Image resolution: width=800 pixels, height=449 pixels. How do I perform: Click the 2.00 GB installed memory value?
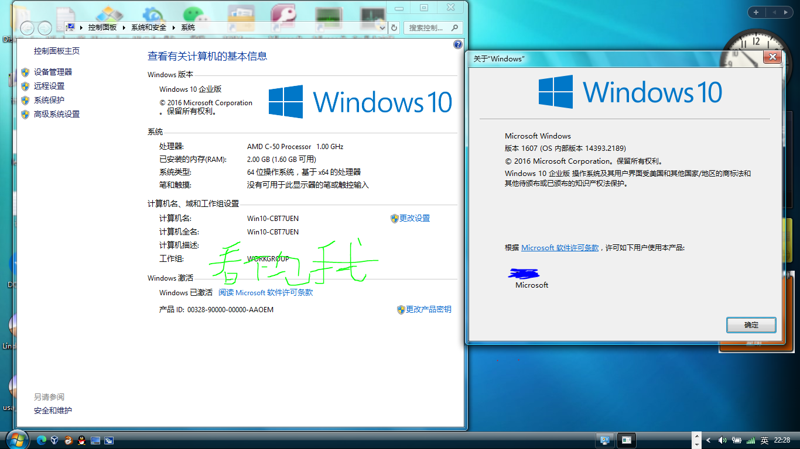click(x=259, y=160)
